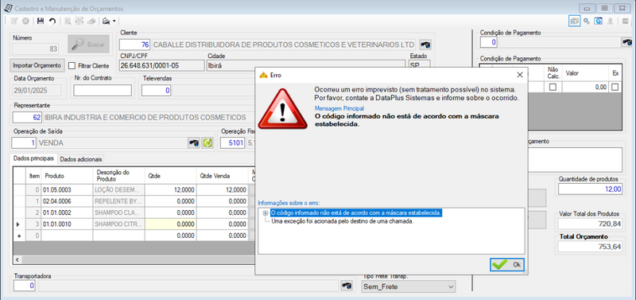Click the Quantidade de produtos field

[x=590, y=189]
